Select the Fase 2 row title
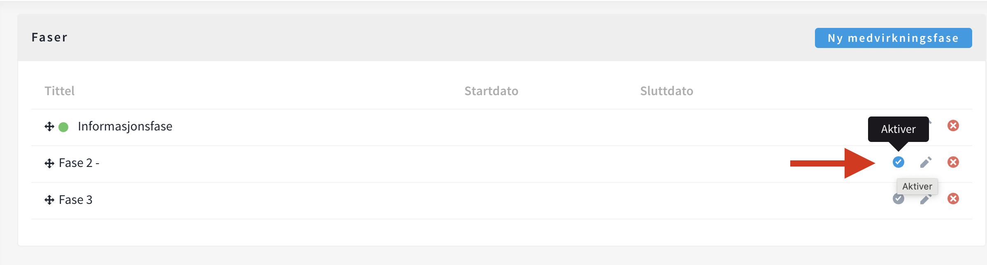Viewport: 987px width, 265px height. point(79,163)
